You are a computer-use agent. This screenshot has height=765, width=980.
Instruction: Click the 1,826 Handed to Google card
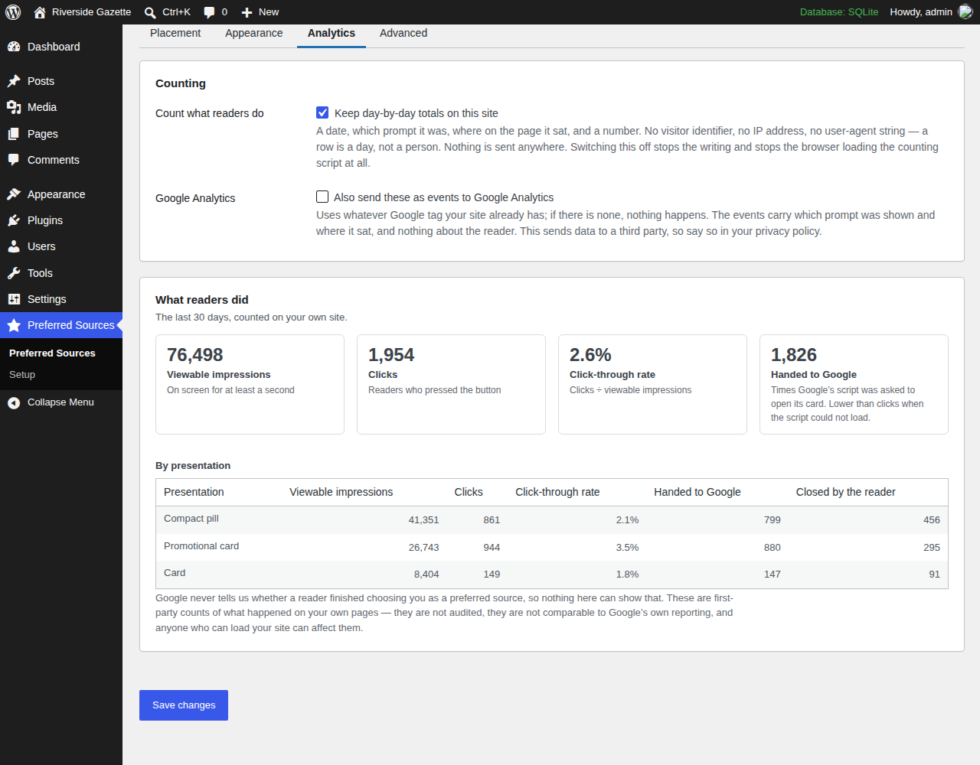pos(854,384)
